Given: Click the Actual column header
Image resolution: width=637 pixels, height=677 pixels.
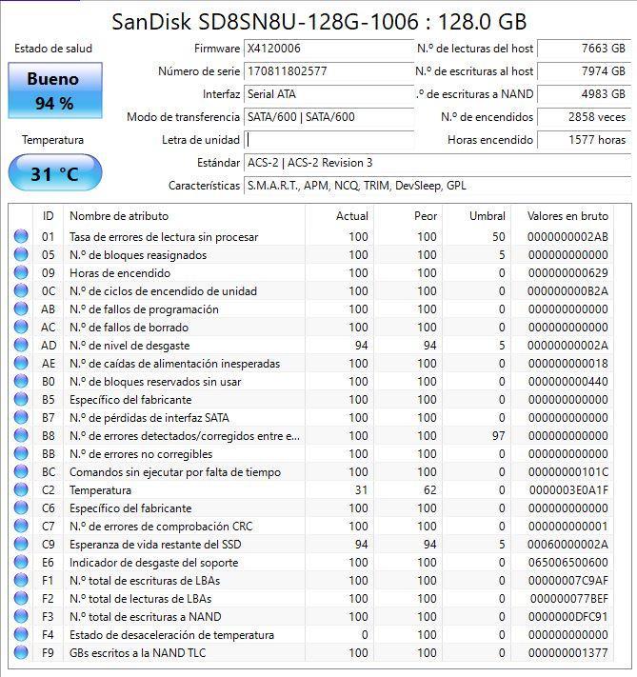Looking at the screenshot, I should point(339,216).
